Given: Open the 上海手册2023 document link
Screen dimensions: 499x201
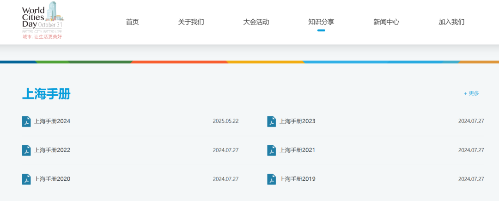Looking at the screenshot, I should (x=297, y=121).
